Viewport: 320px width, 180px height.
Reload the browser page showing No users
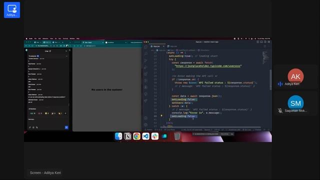(81, 46)
